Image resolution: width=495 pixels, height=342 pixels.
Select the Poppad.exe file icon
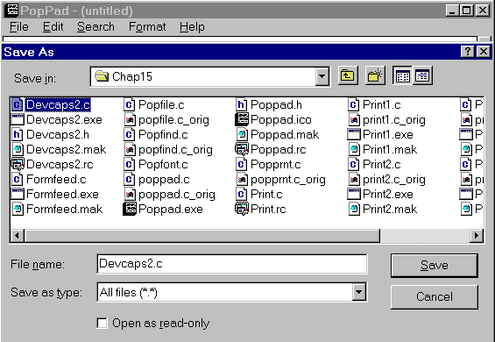[130, 209]
